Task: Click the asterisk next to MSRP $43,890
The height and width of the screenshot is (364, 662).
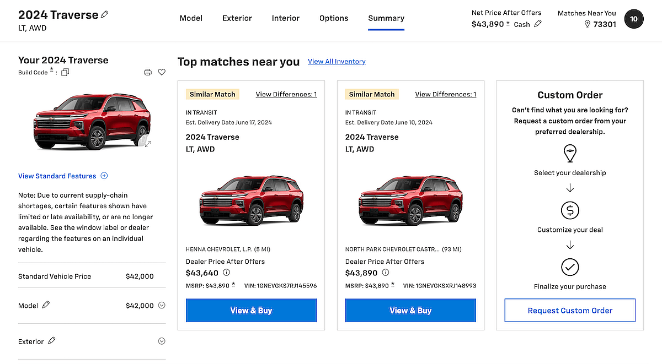Action: pos(234,283)
